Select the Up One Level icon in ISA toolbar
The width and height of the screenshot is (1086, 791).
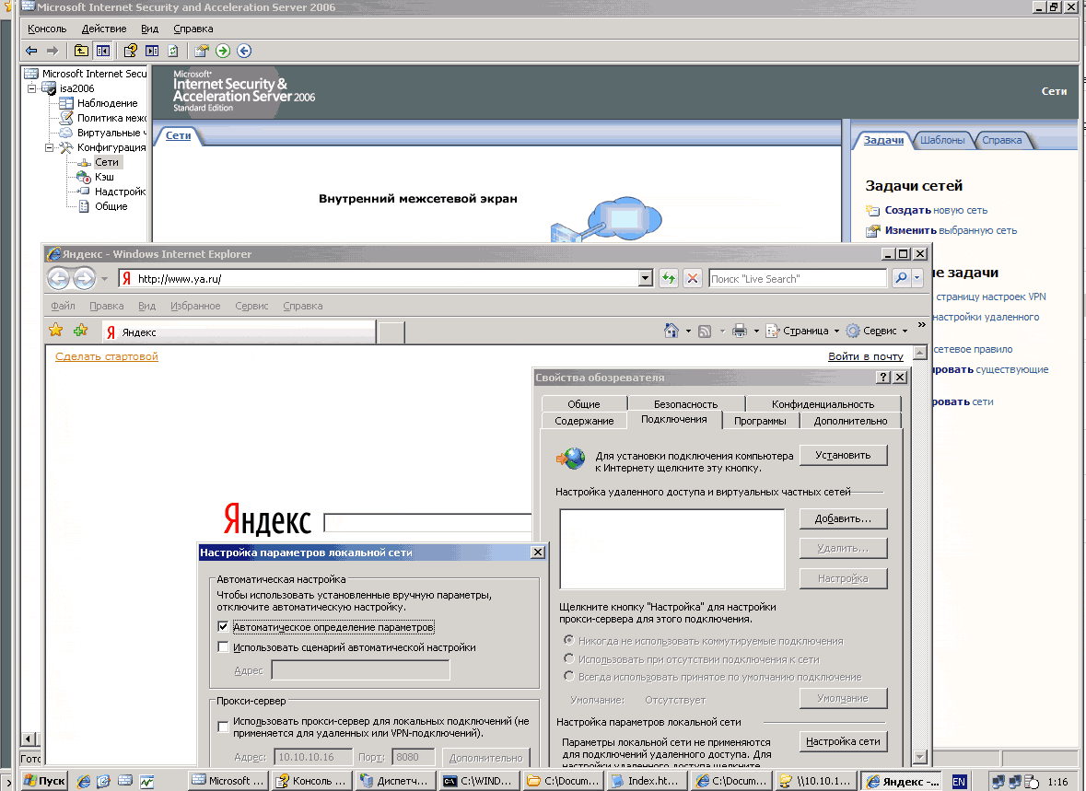(80, 51)
